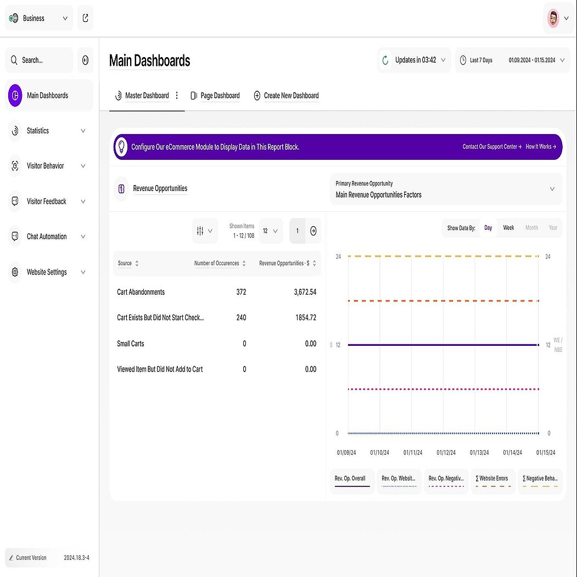
Task: Open Master Dashboard three-dot options menu
Action: click(x=177, y=96)
